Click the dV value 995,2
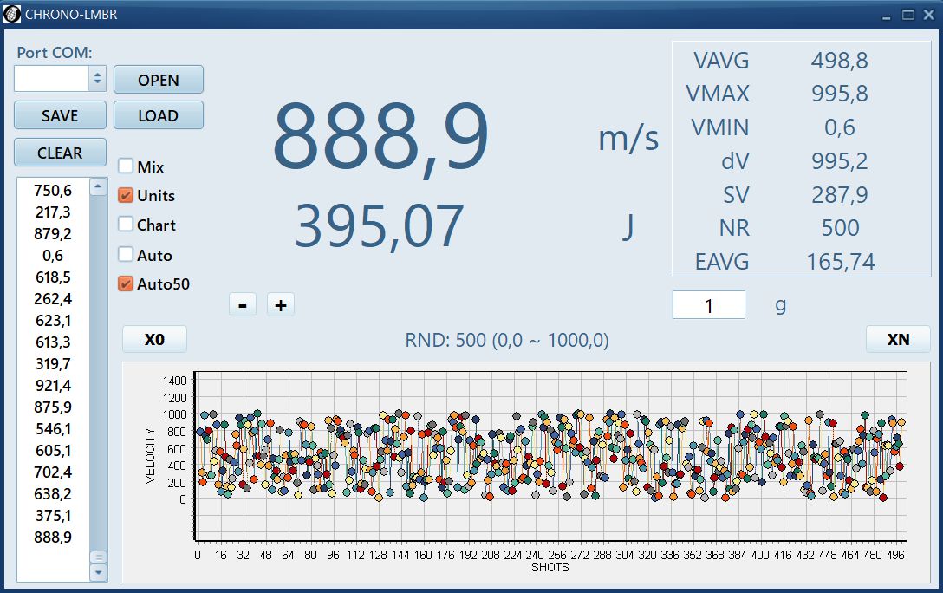943x593 pixels. [840, 160]
